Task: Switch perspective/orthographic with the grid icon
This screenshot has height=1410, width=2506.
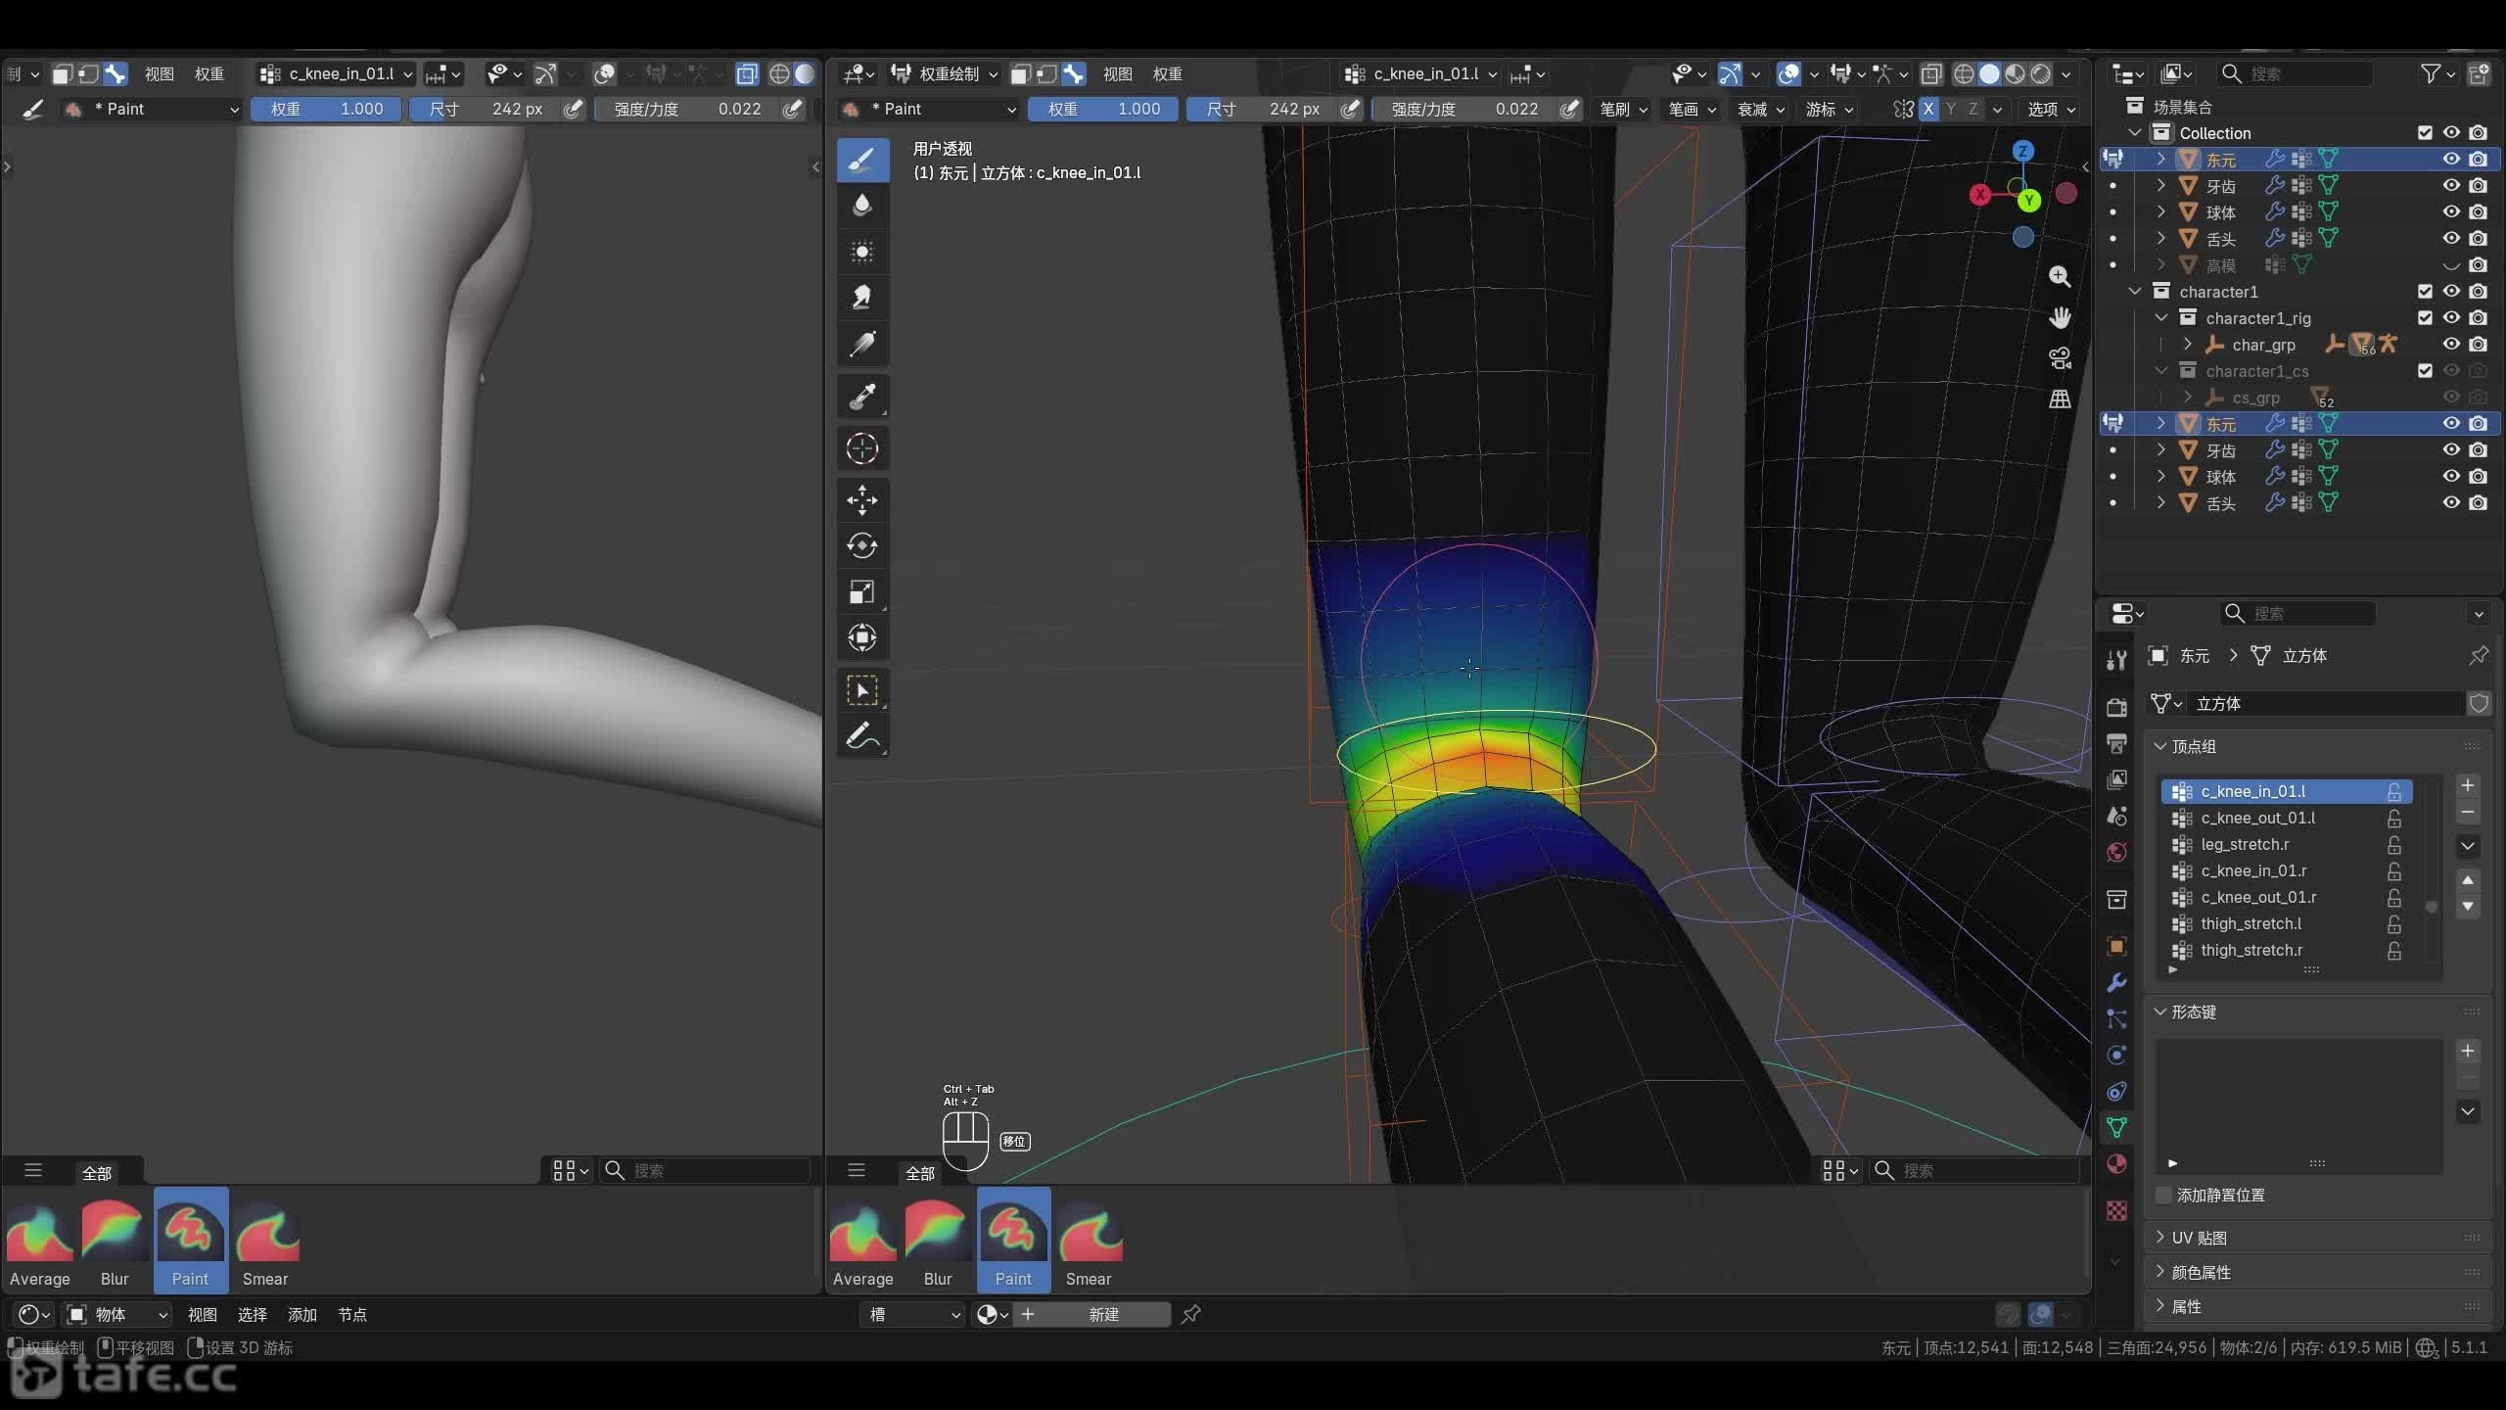Action: tap(2060, 399)
